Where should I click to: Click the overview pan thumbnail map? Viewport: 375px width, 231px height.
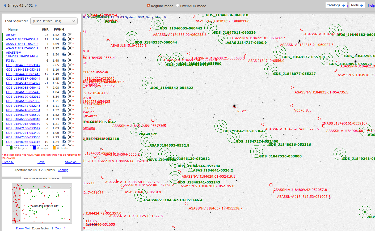pos(42,203)
